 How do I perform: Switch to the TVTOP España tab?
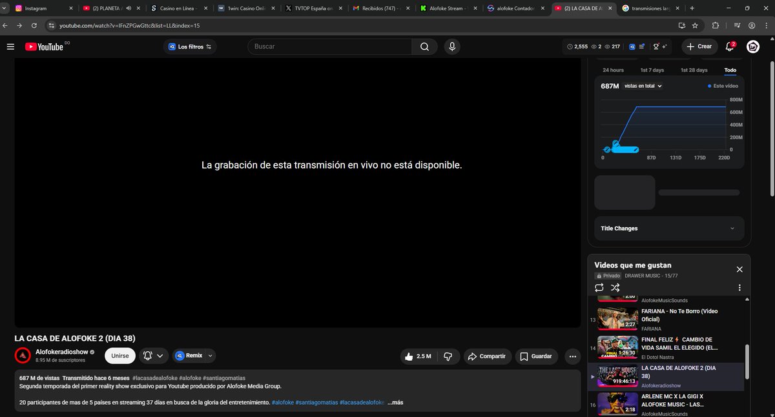pos(314,8)
